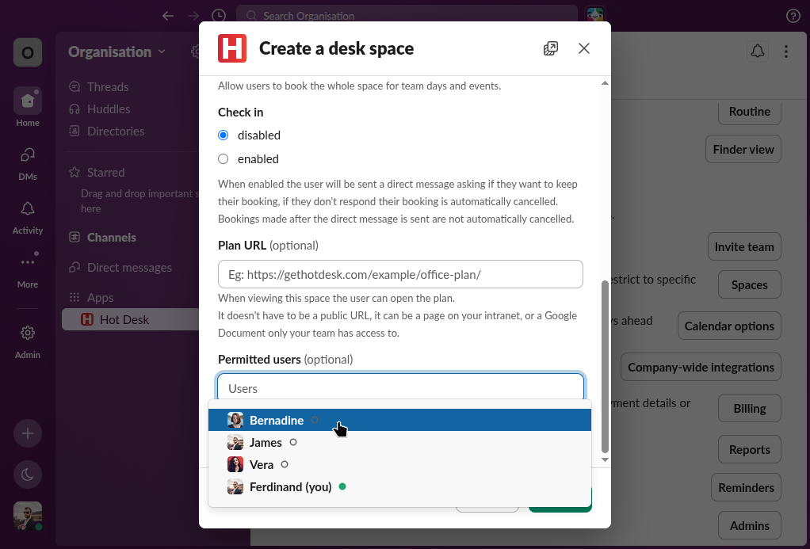This screenshot has height=549, width=810.
Task: Open the Organisation workspace name menu
Action: [x=117, y=51]
